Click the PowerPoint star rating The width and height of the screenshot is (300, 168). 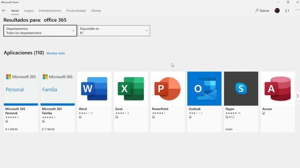click(x=157, y=113)
